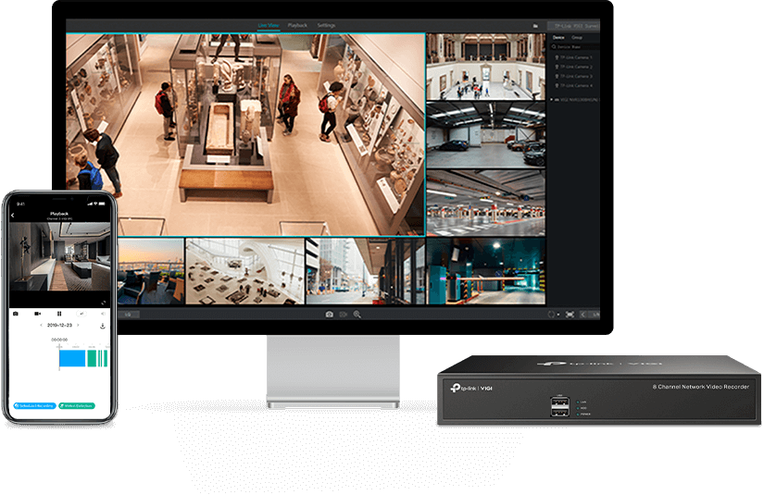Switch to the Live View tab
Screen dimensions: 764x495
coord(268,25)
